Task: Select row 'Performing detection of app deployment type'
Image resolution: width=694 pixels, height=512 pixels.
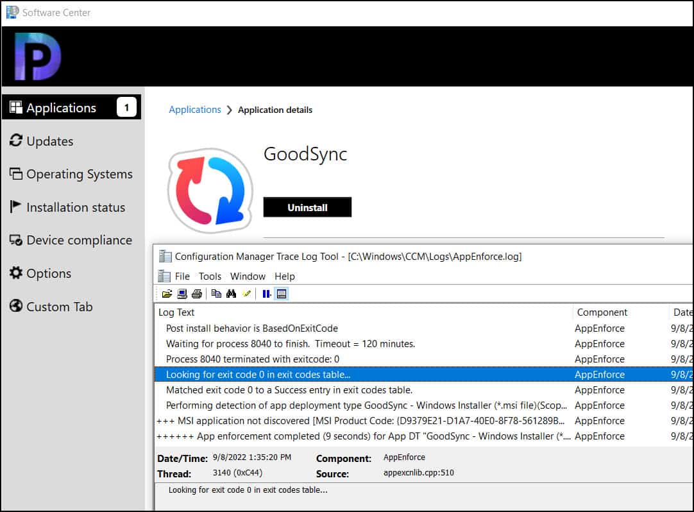Action: pos(424,405)
